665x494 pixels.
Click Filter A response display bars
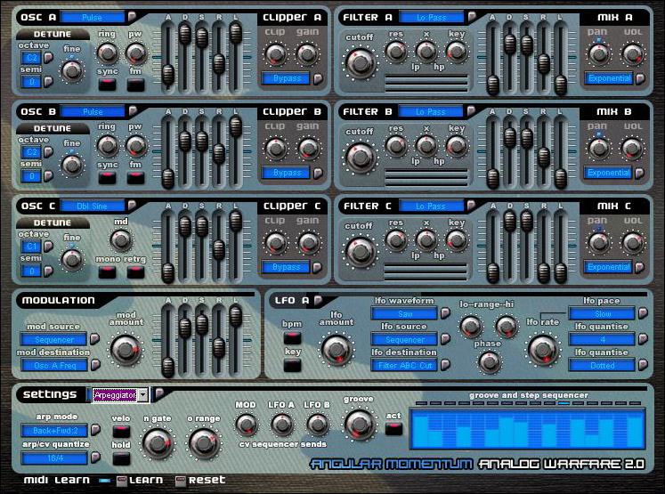426,83
